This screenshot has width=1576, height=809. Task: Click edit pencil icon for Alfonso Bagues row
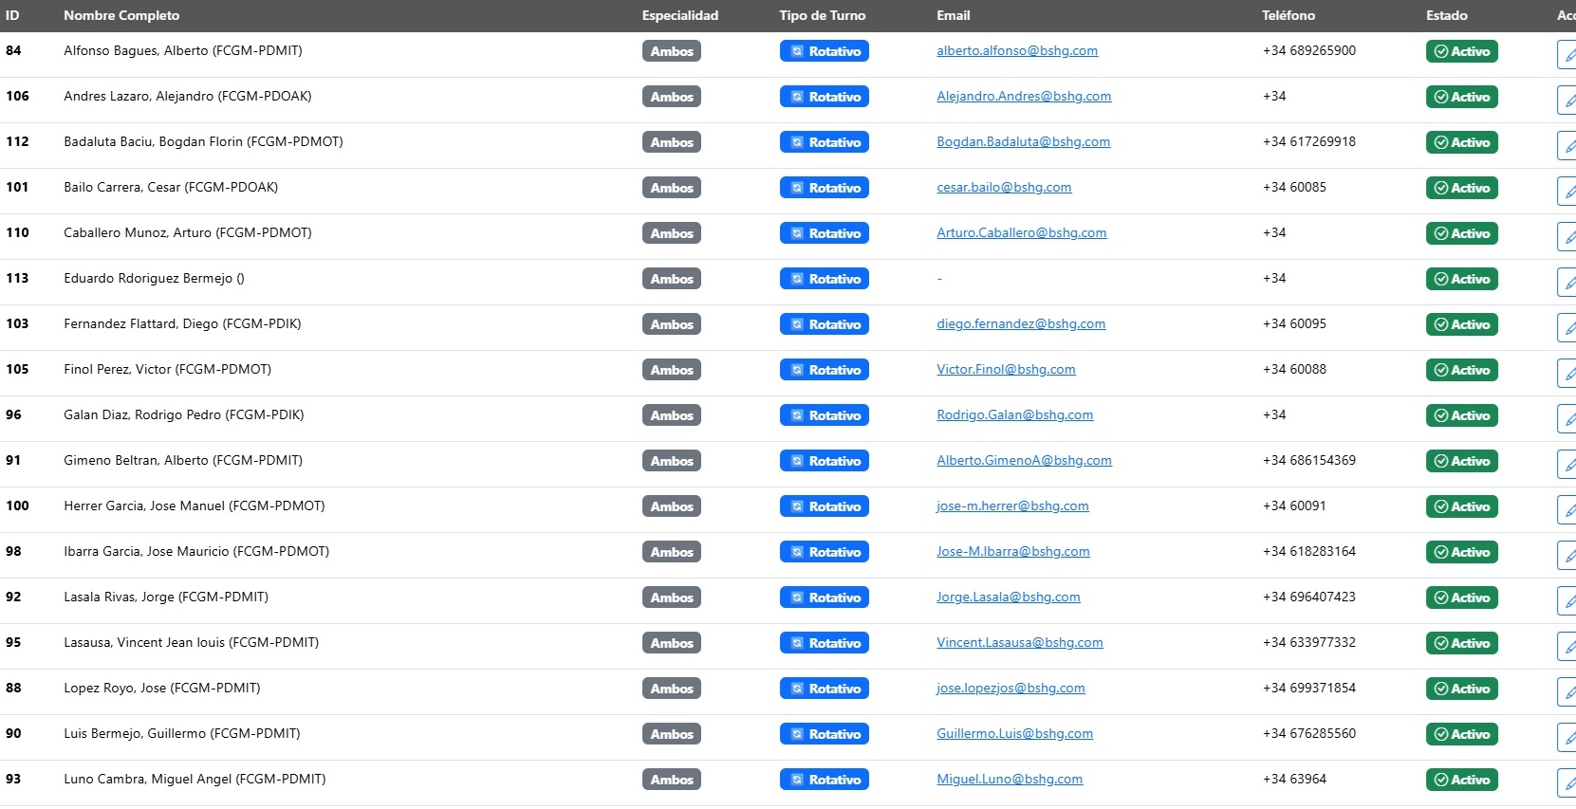(1567, 55)
